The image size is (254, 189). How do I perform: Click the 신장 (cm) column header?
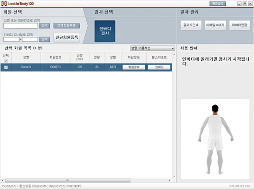coord(80,57)
